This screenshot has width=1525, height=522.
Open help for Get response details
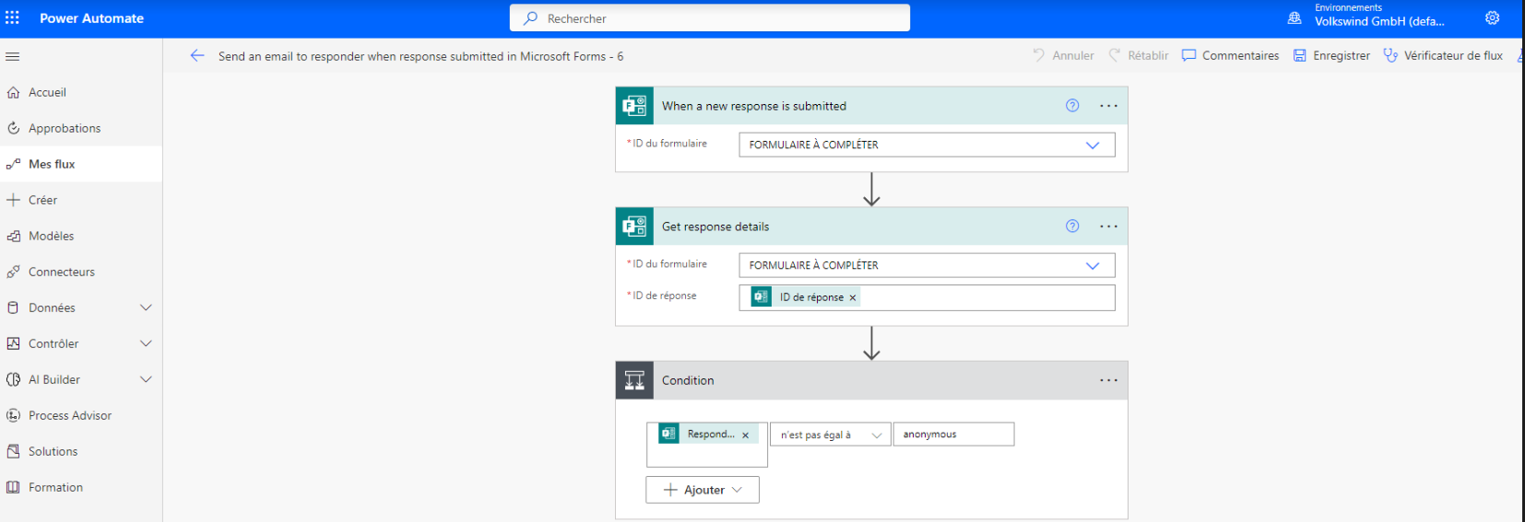(x=1072, y=226)
